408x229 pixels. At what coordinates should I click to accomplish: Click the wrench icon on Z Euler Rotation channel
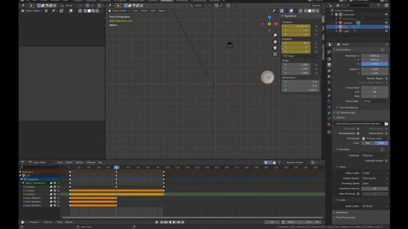[51, 205]
